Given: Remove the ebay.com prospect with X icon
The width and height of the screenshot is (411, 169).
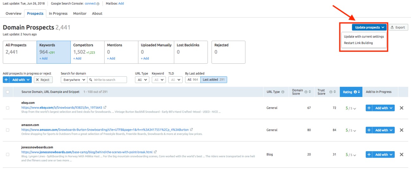Looking at the screenshot, I should pyautogui.click(x=402, y=108).
